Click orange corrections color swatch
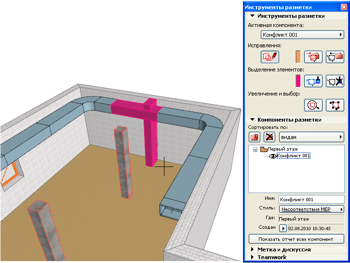This screenshot has width=350, height=263. [x=298, y=57]
